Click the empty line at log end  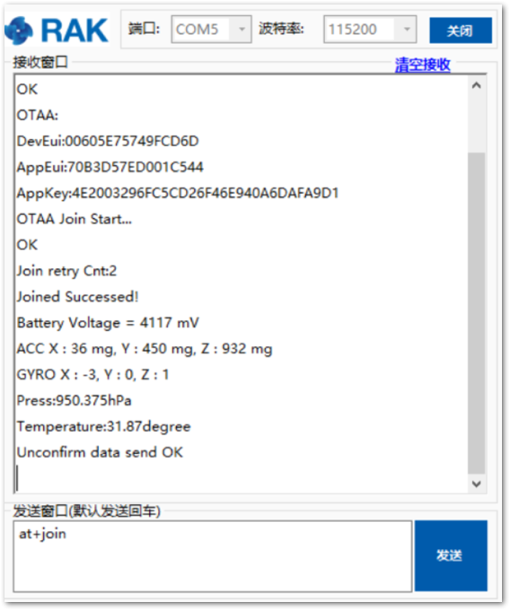pyautogui.click(x=242, y=478)
